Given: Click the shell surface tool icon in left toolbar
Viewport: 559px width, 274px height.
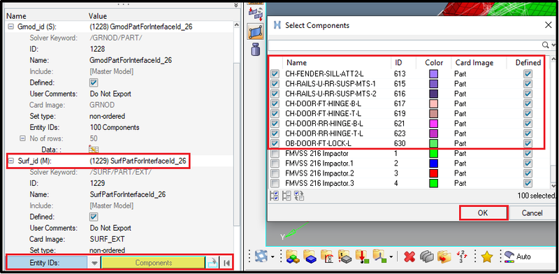Looking at the screenshot, I should 255,32.
